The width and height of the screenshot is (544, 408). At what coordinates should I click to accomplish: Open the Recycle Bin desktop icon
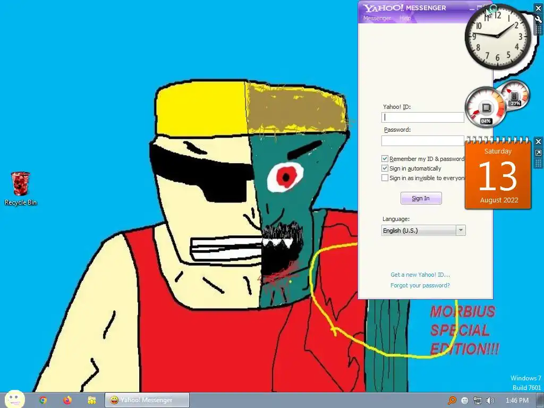21,189
